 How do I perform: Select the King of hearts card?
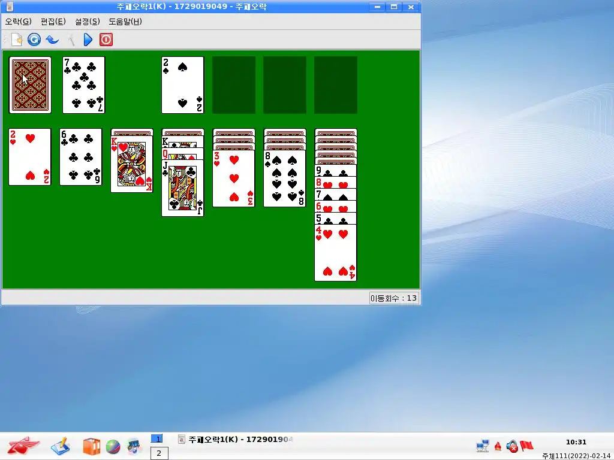[132, 164]
